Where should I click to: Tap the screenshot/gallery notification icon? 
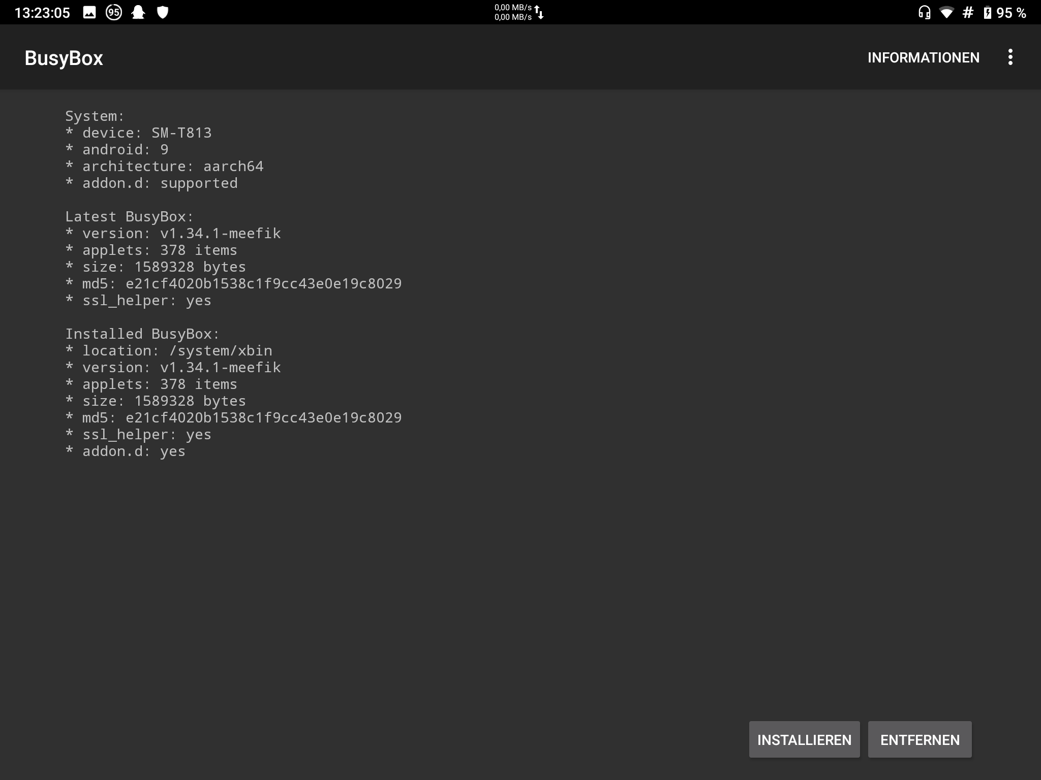pos(89,12)
